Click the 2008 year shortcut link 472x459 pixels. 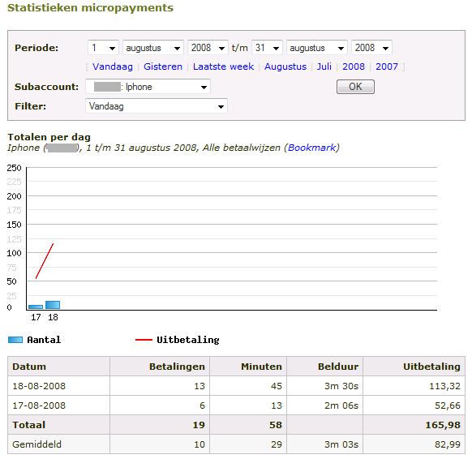tap(354, 66)
